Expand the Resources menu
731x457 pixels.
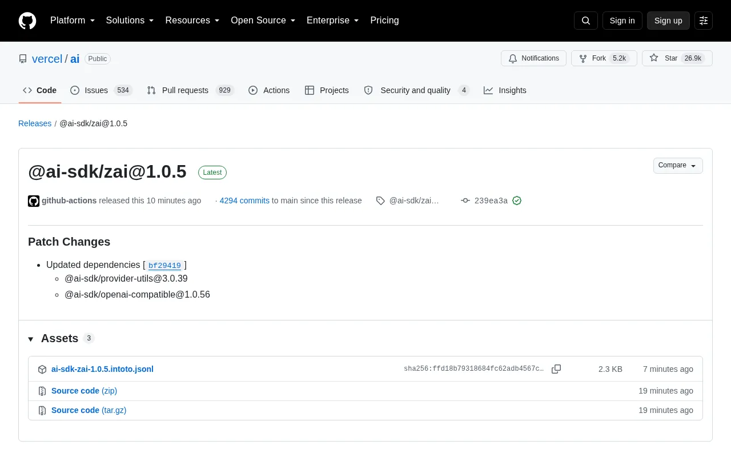(x=192, y=21)
